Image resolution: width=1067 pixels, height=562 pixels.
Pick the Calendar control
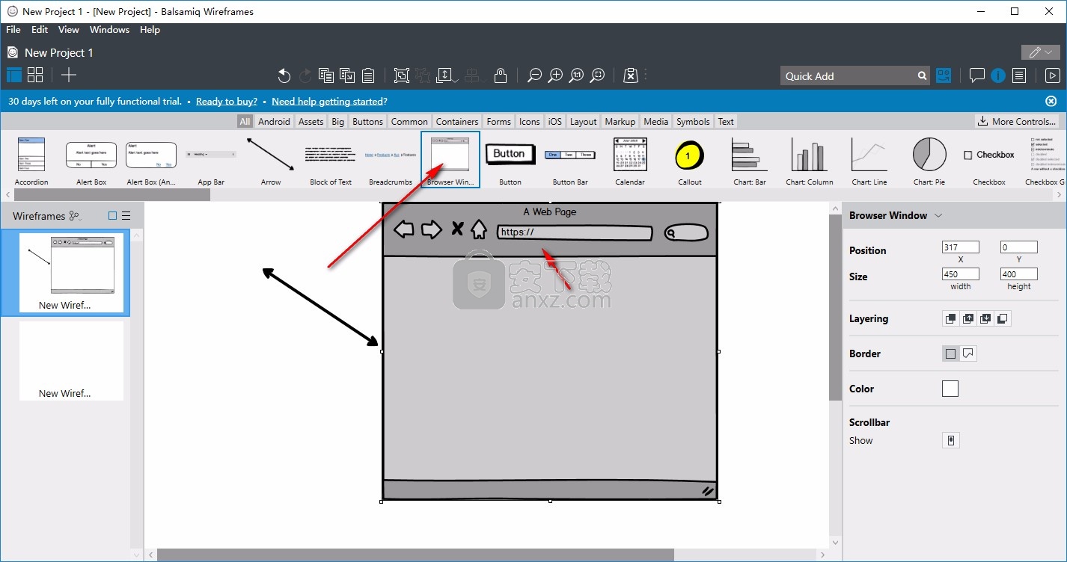630,161
